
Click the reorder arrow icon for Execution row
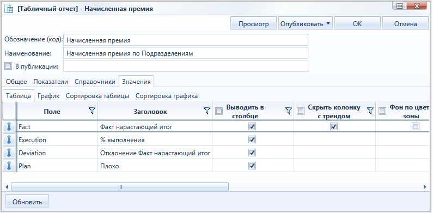(9, 140)
